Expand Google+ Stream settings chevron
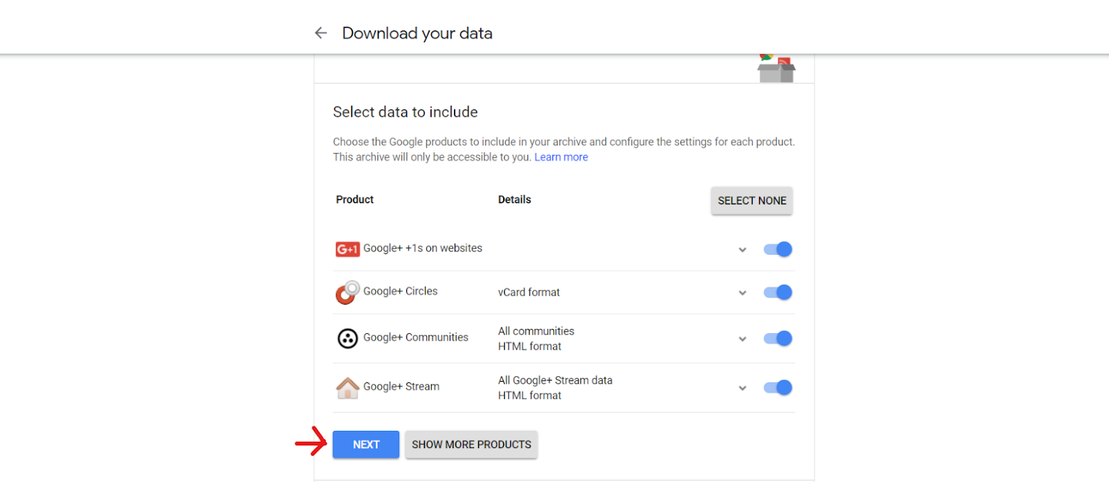Viewport: 1109px width, 482px height. point(742,389)
